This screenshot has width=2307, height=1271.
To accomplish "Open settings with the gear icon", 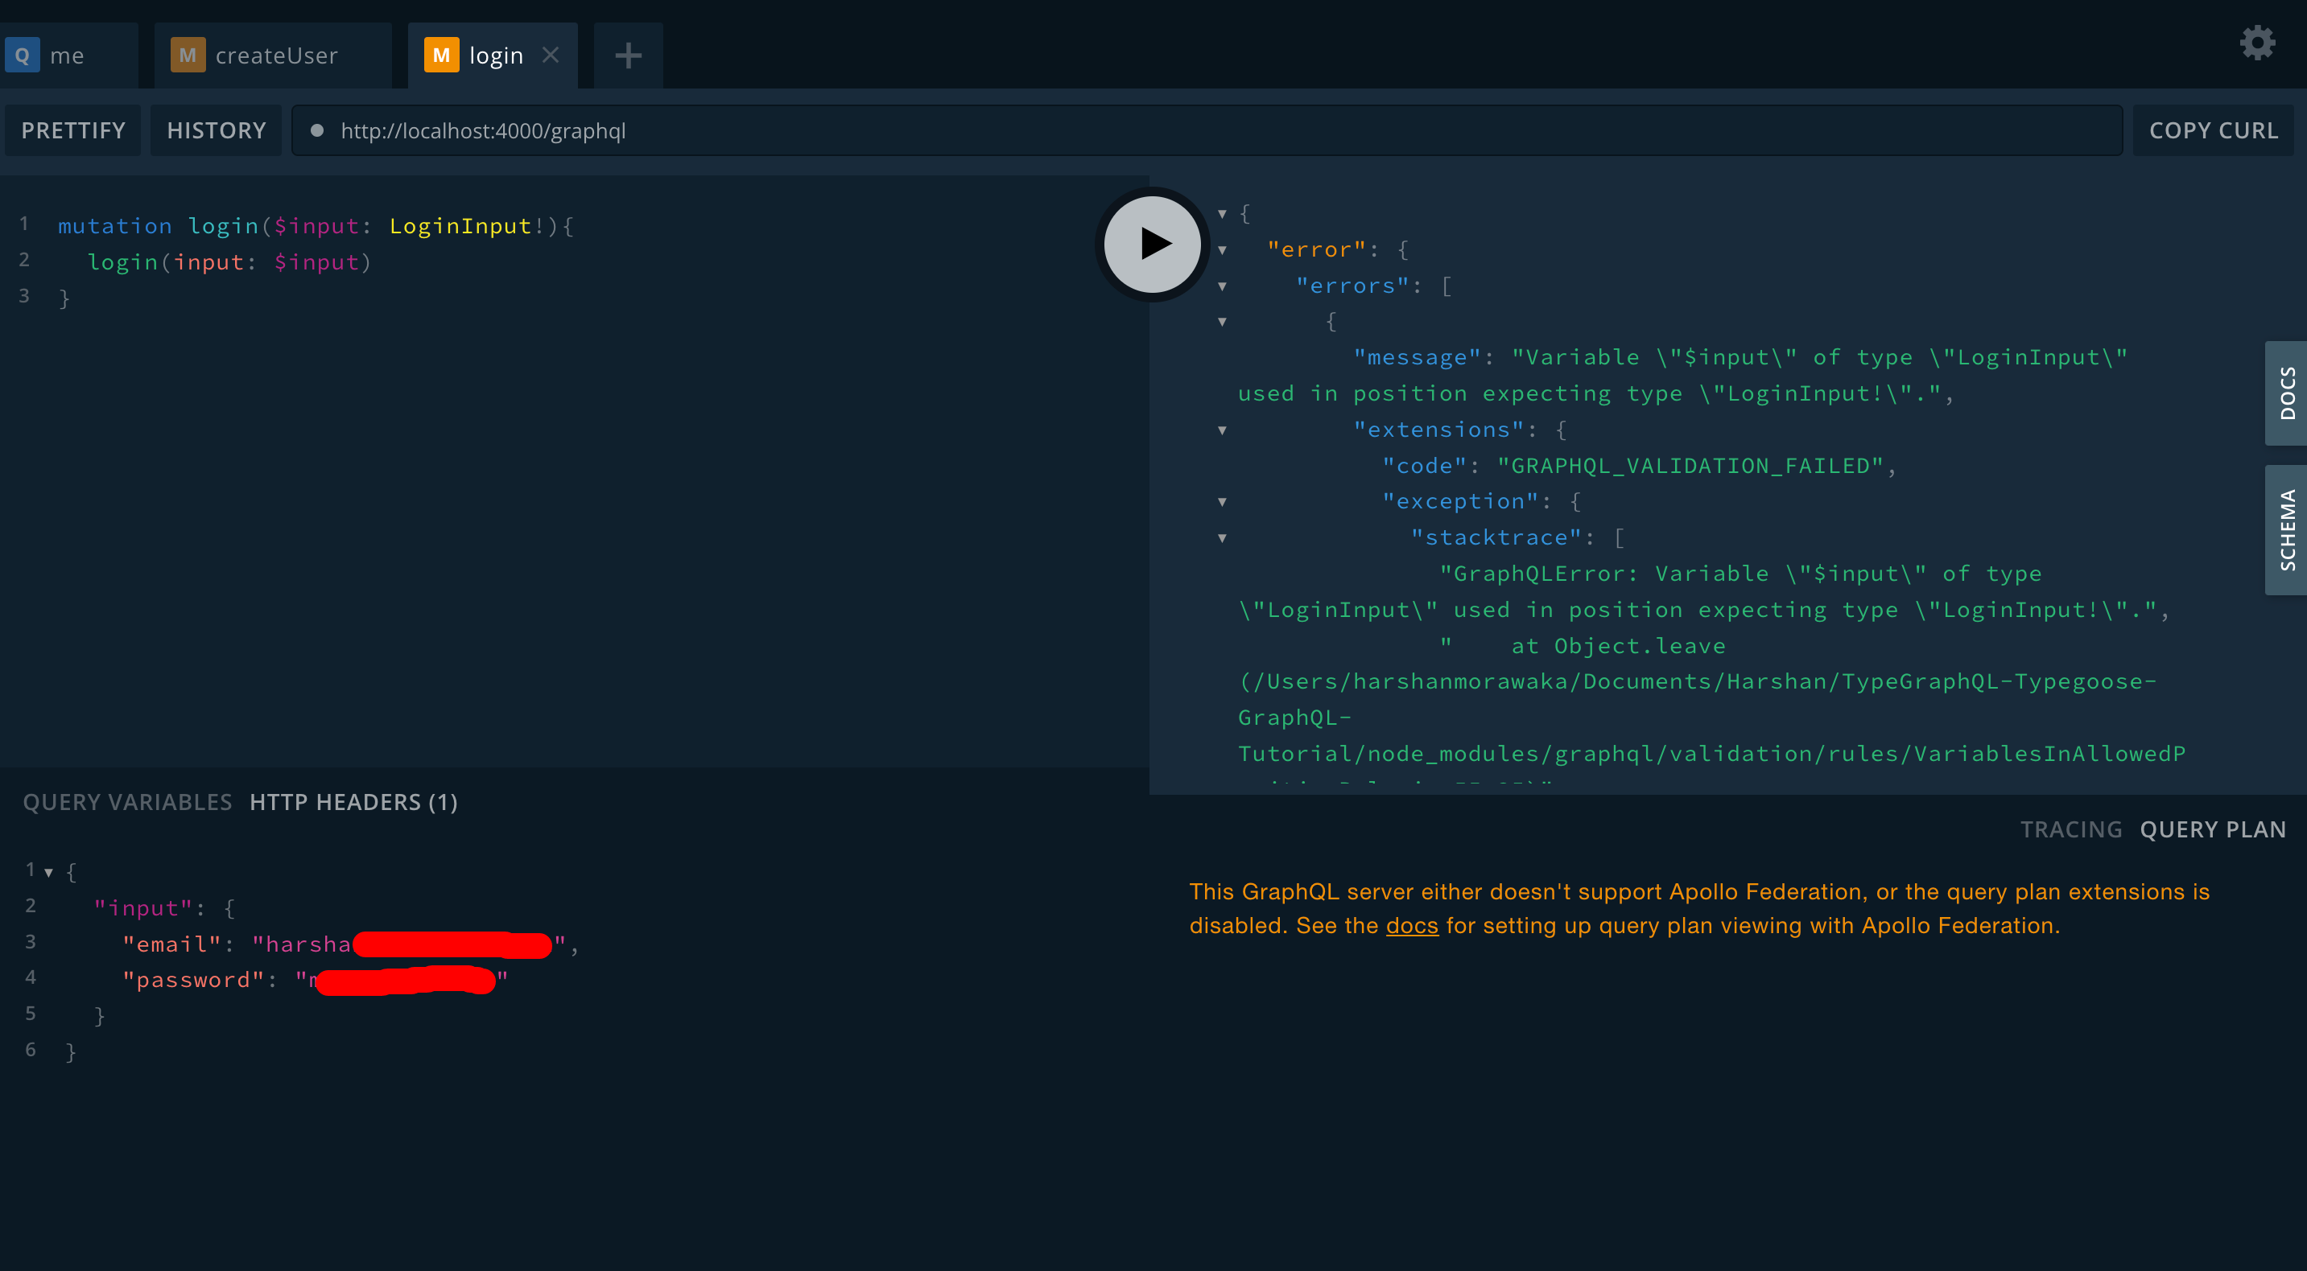I will [2257, 43].
